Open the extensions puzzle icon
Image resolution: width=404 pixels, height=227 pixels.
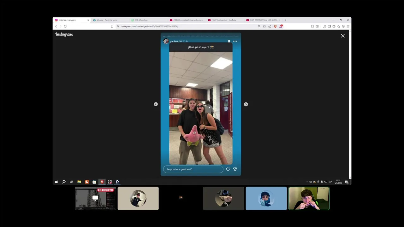(x=312, y=26)
